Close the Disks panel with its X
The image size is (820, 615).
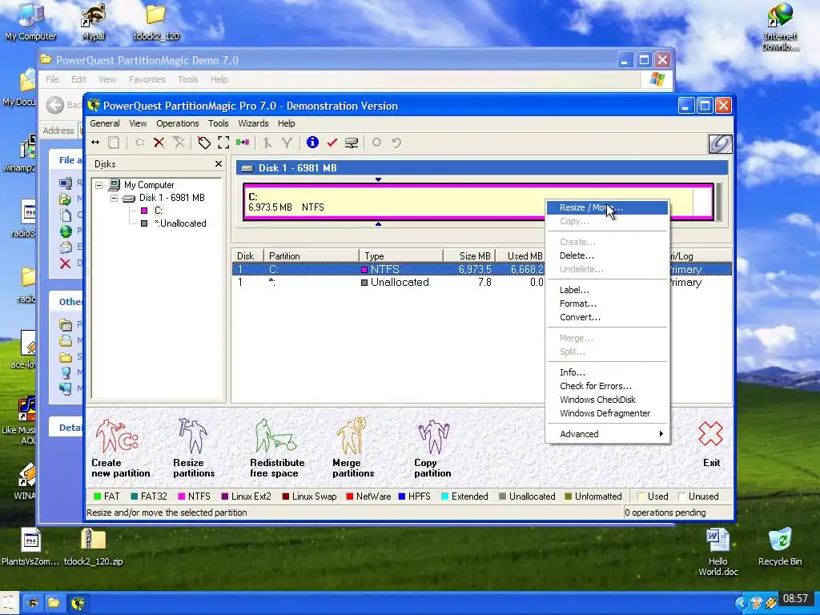pyautogui.click(x=219, y=164)
